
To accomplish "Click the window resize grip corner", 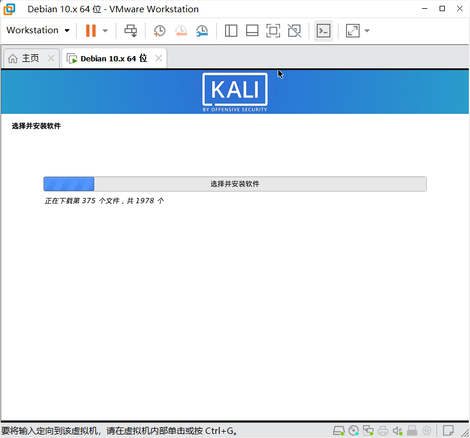I will coord(465,433).
